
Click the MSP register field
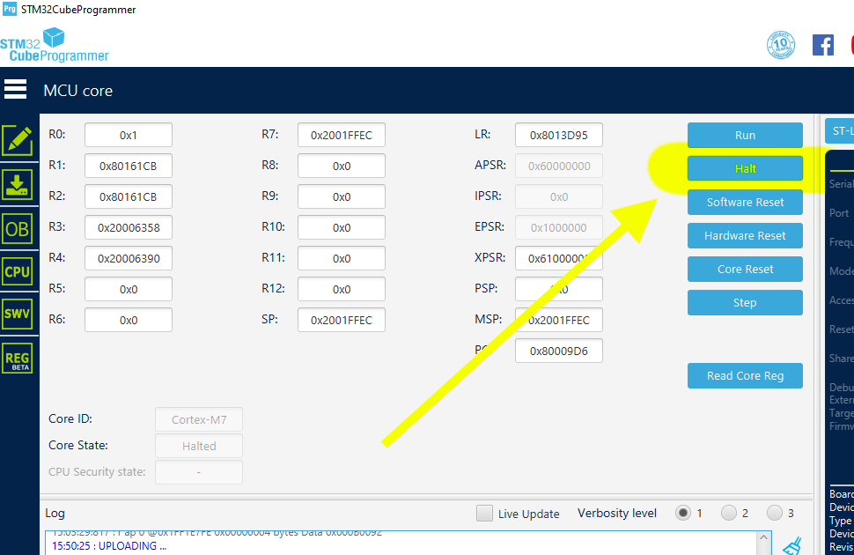pyautogui.click(x=559, y=320)
